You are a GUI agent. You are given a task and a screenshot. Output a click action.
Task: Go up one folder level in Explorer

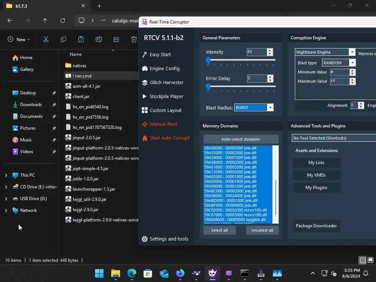pyautogui.click(x=45, y=21)
